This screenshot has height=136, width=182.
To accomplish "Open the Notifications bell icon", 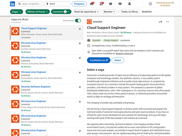I will (x=130, y=4).
